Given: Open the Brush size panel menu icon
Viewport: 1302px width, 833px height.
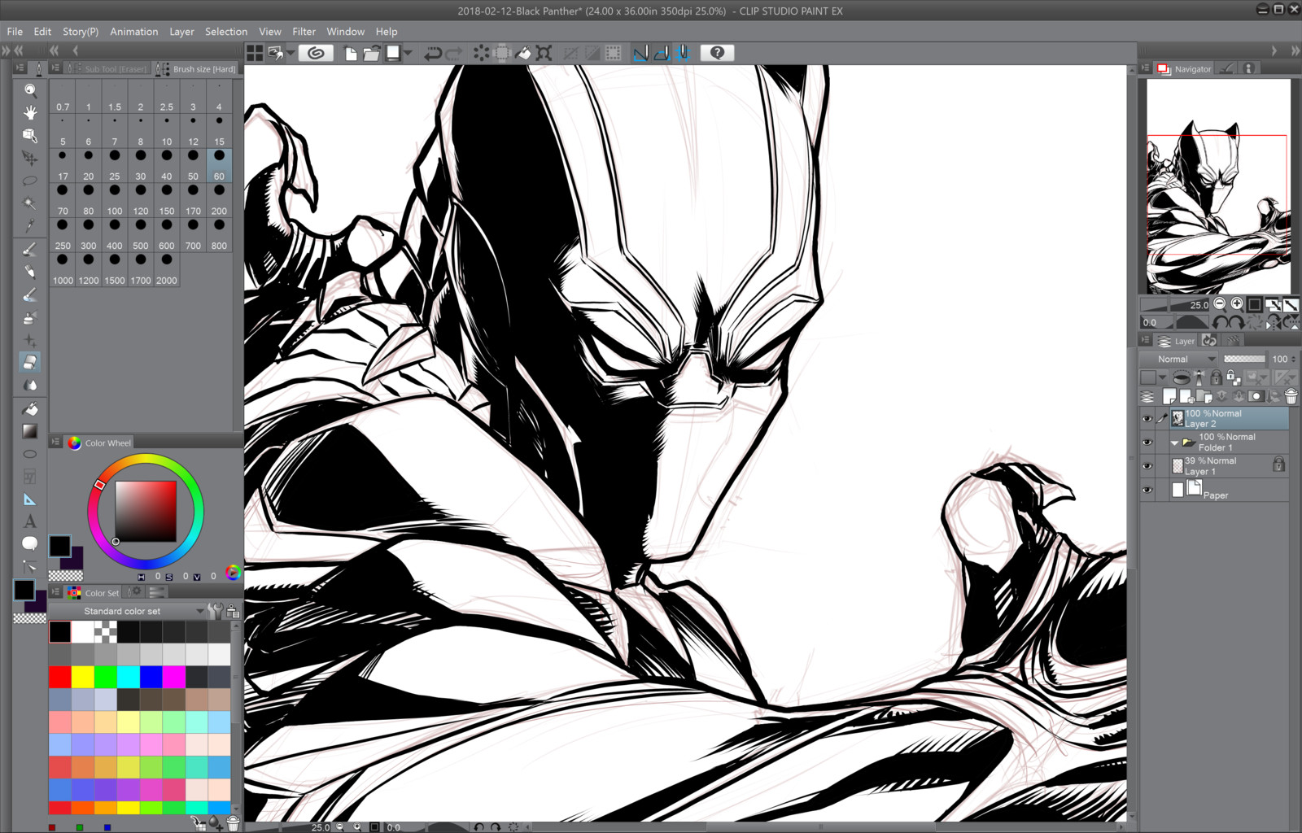Looking at the screenshot, I should [x=55, y=68].
